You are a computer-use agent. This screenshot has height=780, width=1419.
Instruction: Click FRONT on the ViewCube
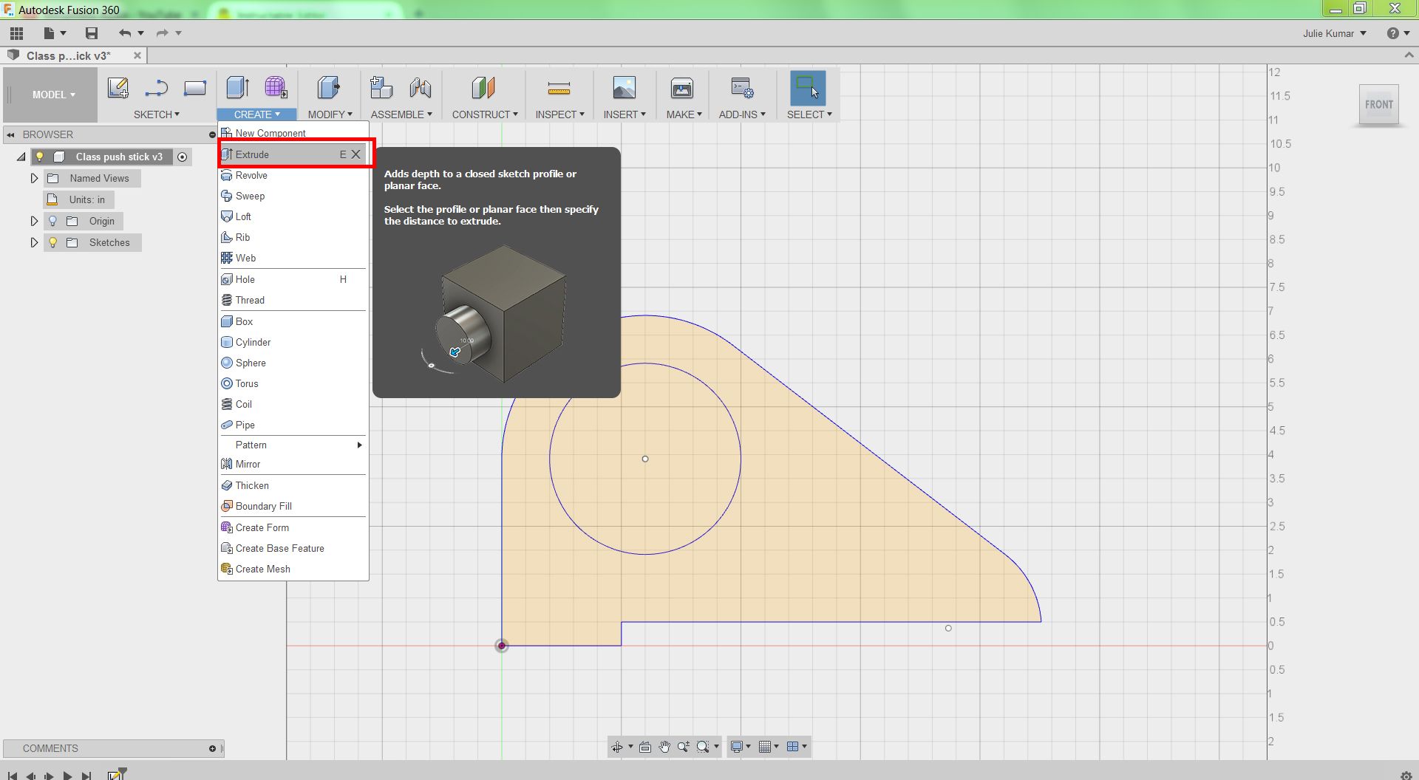tap(1378, 104)
